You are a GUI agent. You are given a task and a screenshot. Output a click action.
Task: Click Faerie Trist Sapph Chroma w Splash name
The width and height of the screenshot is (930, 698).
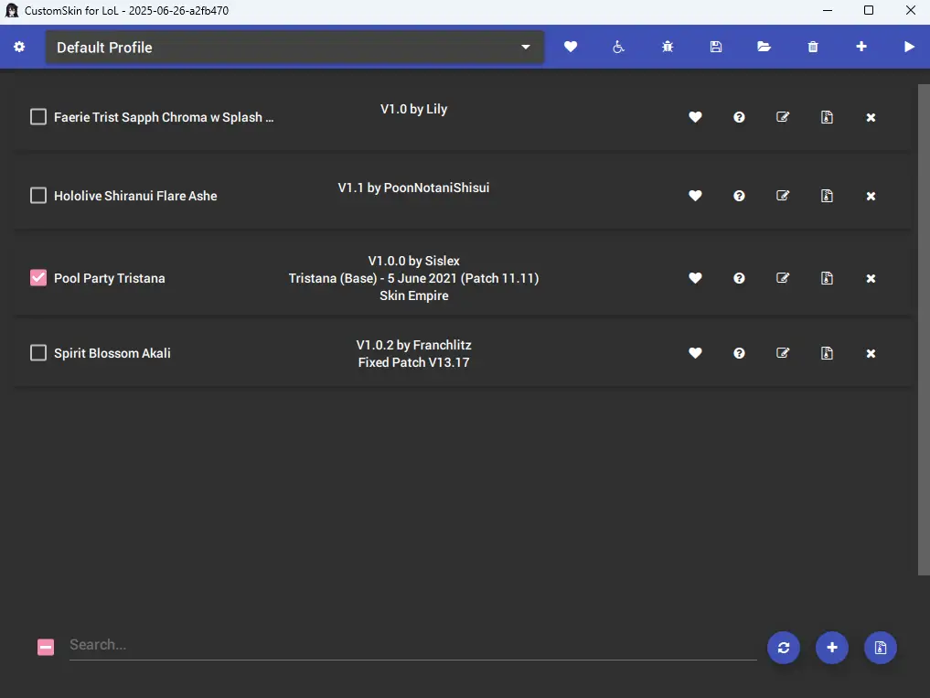click(x=164, y=117)
